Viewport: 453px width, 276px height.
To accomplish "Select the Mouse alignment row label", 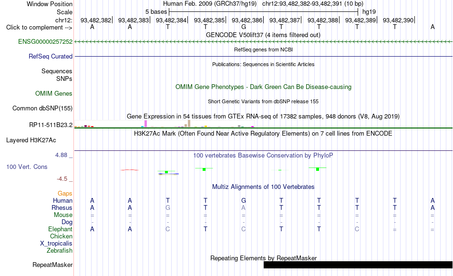I will 63,215.
